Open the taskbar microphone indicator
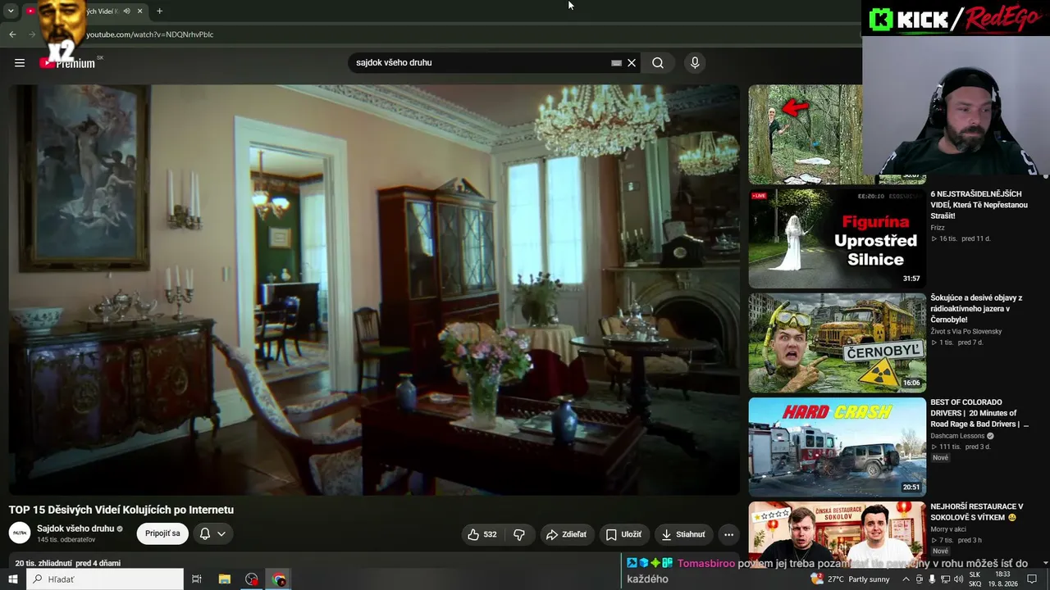This screenshot has width=1050, height=590. coord(931,579)
